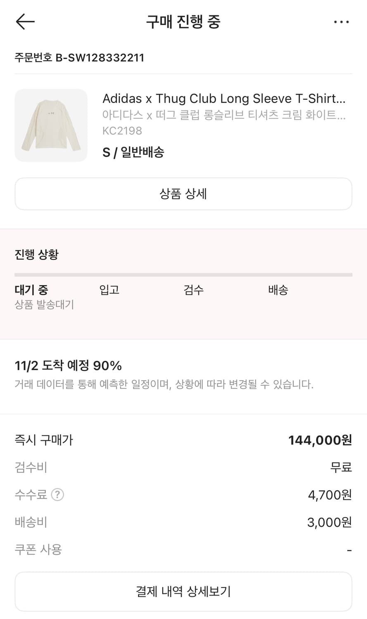This screenshot has height=619, width=367.
Task: Tap the 쿠폰 사용 row label
Action: (38, 550)
